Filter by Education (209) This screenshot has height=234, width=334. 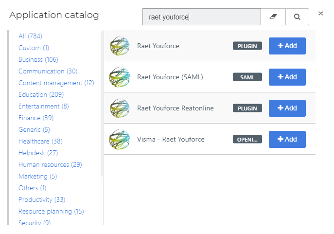[x=41, y=94]
